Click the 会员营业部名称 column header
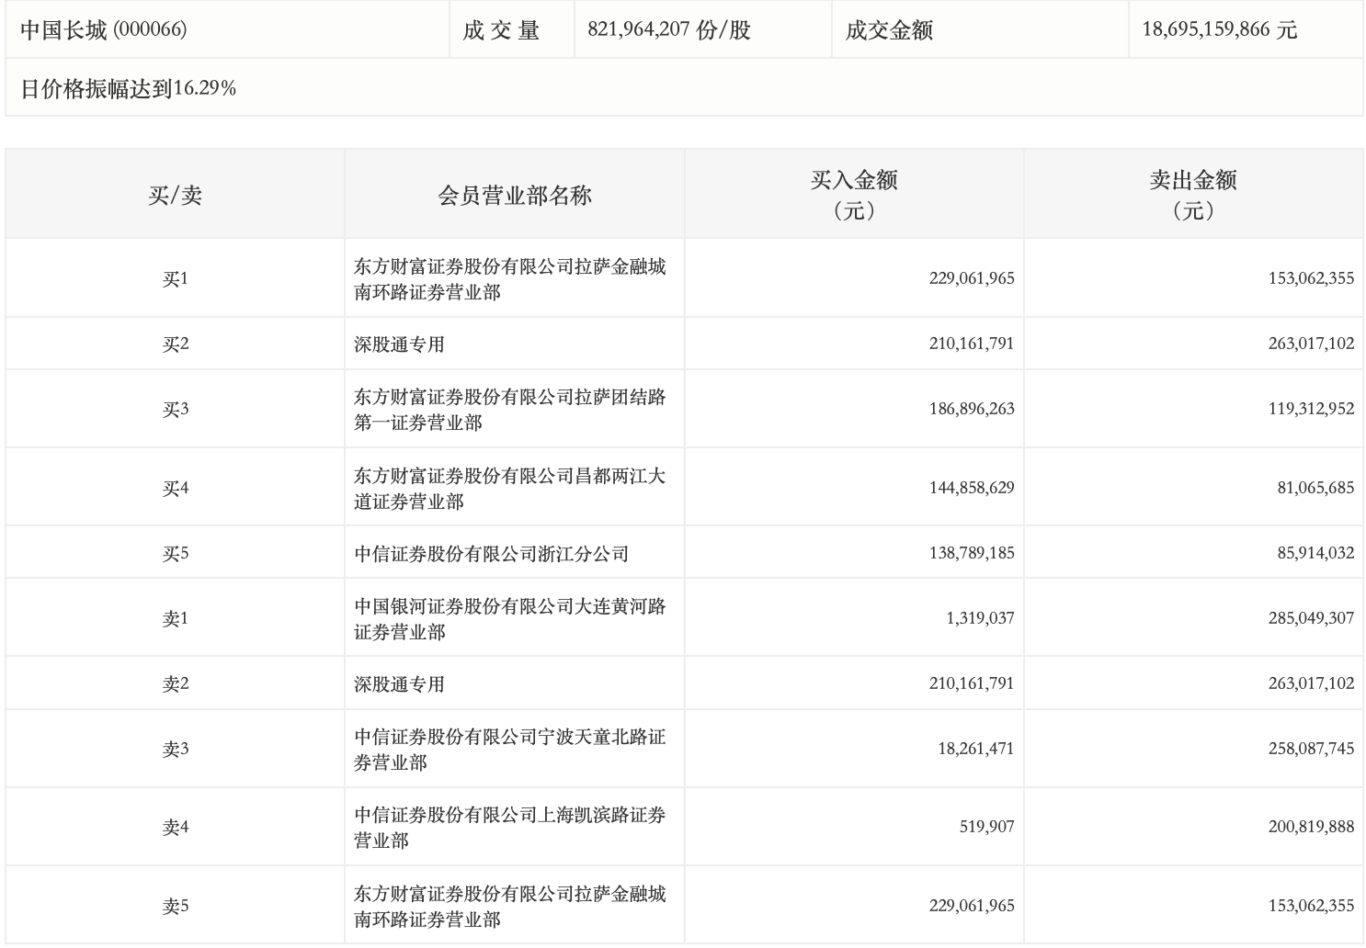 (514, 195)
